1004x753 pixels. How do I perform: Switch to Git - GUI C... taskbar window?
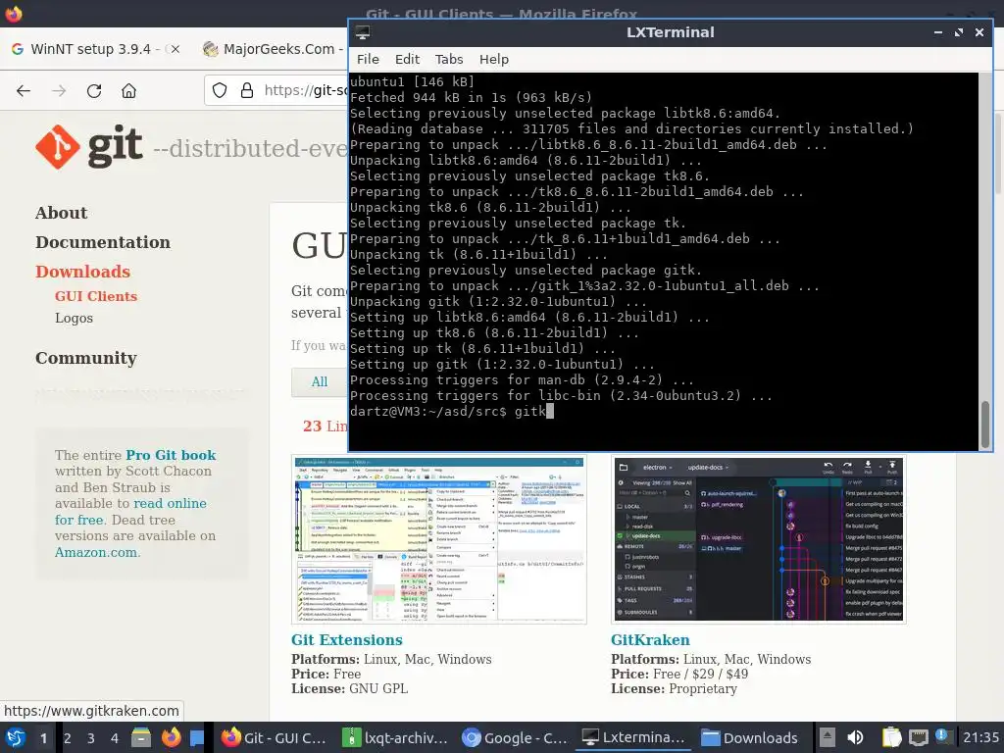click(x=275, y=737)
